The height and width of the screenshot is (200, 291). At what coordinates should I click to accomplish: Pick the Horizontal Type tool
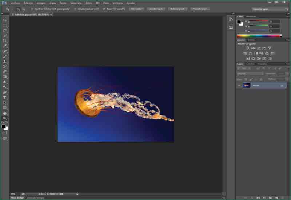pos(5,98)
